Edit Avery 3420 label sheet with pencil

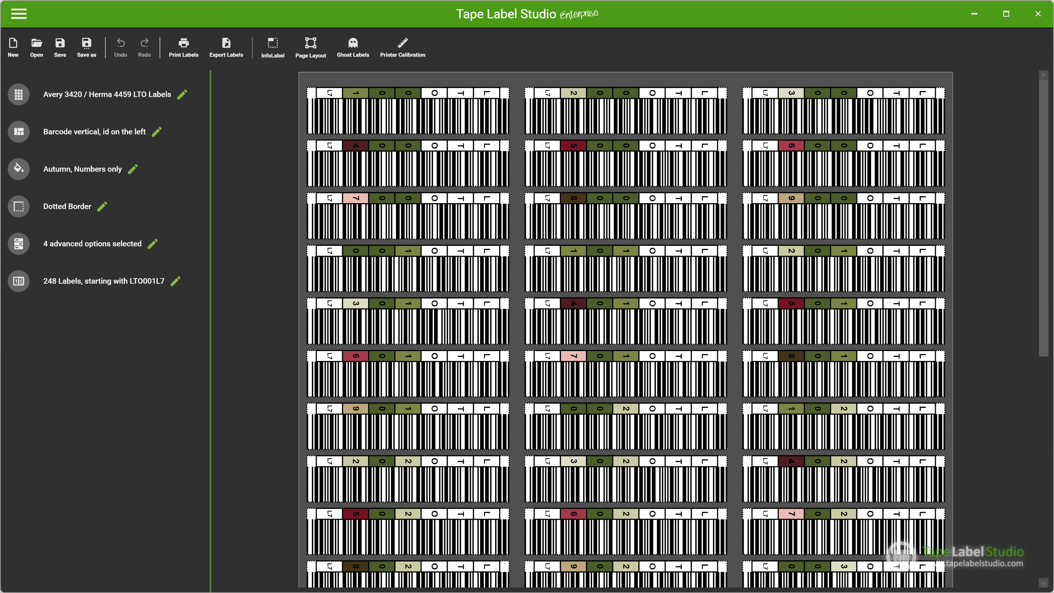(182, 94)
